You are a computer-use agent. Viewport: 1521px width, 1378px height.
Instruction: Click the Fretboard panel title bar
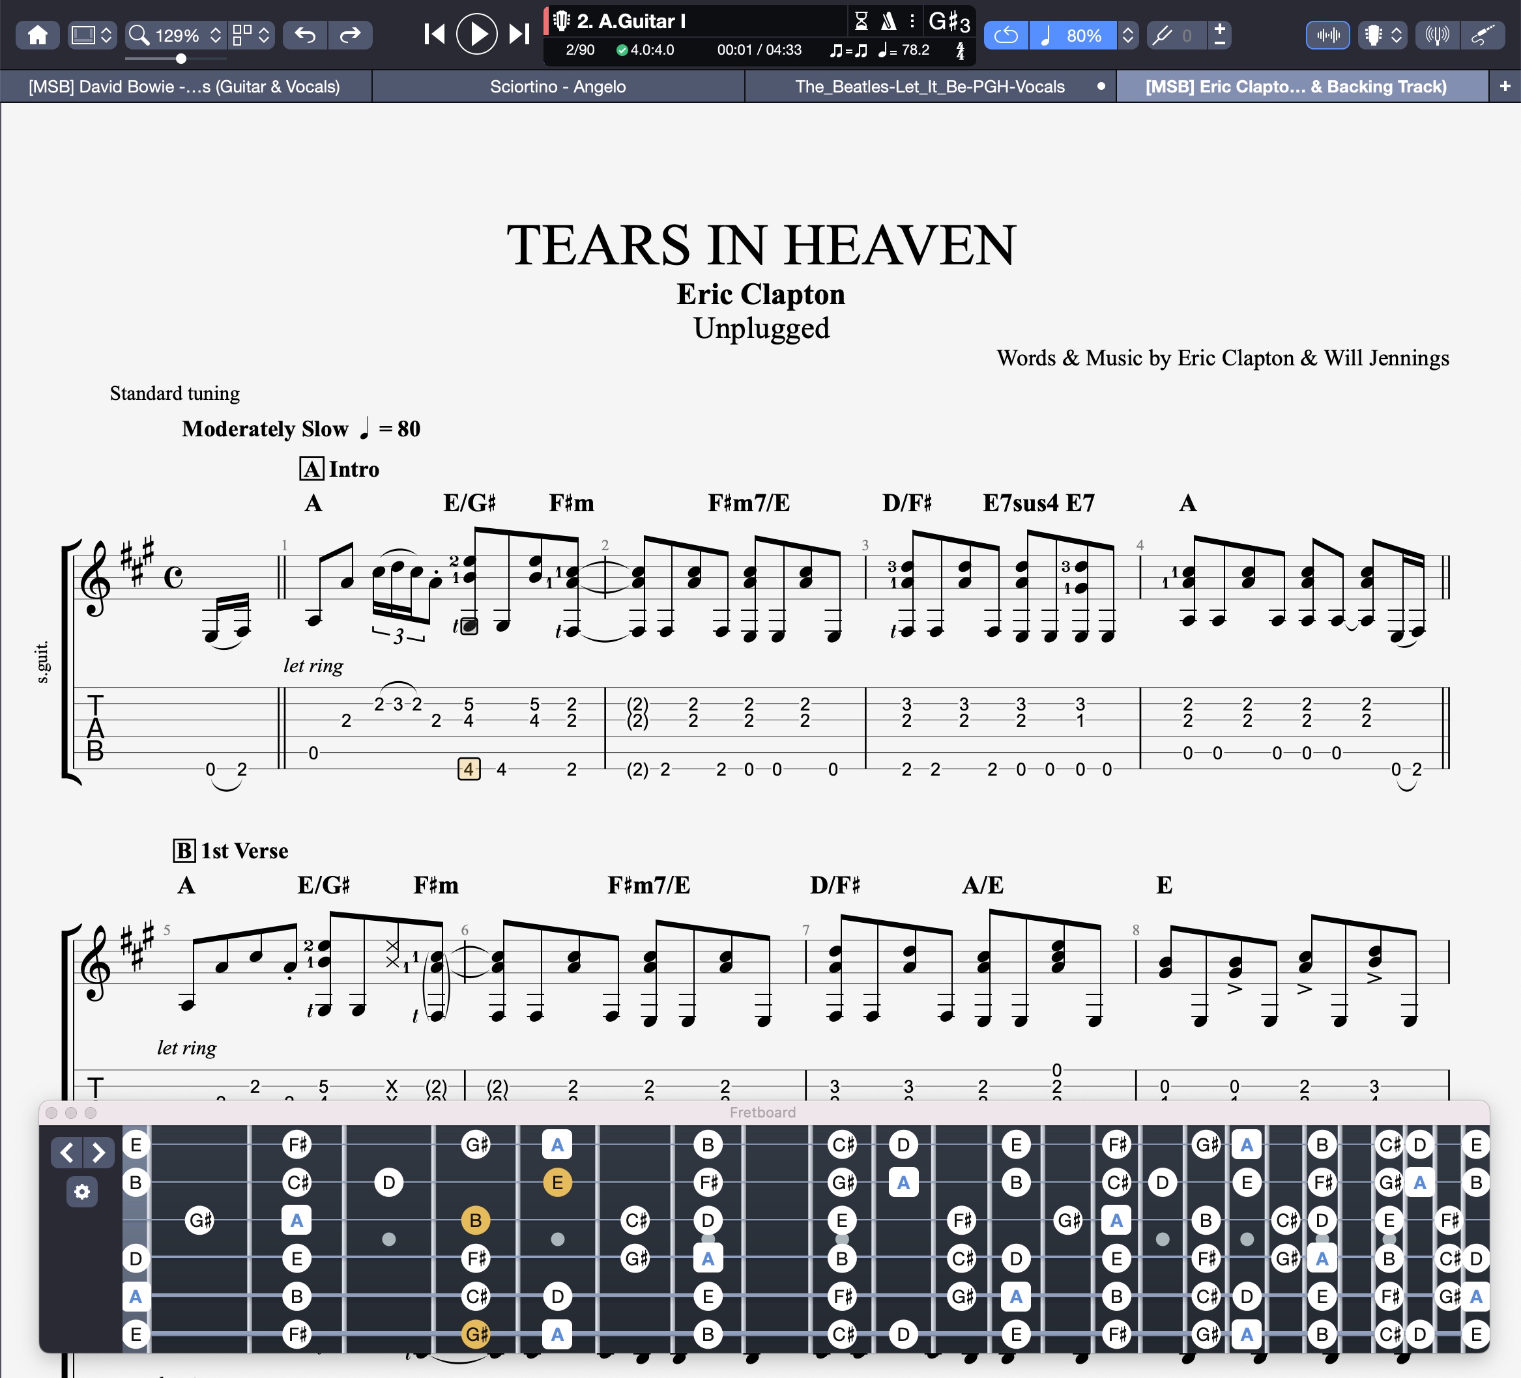pyautogui.click(x=762, y=1113)
